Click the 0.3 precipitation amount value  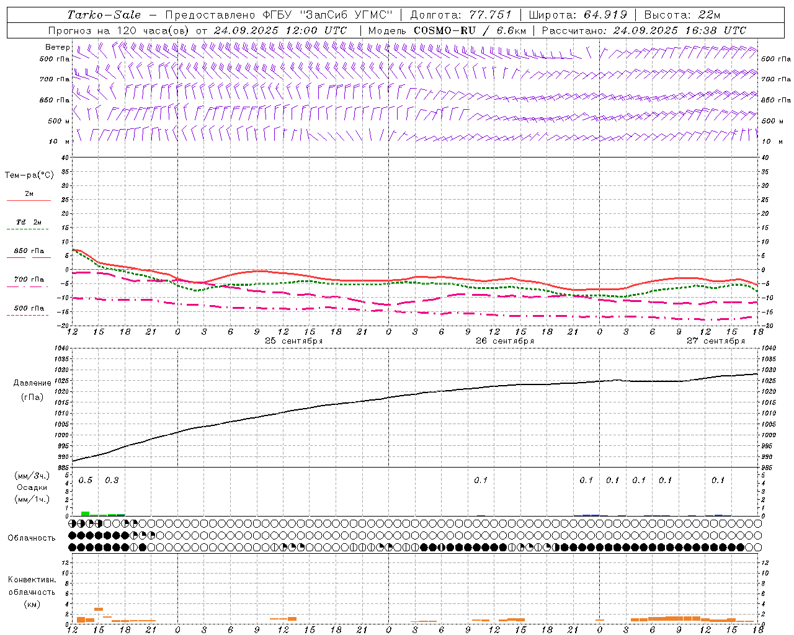[112, 481]
